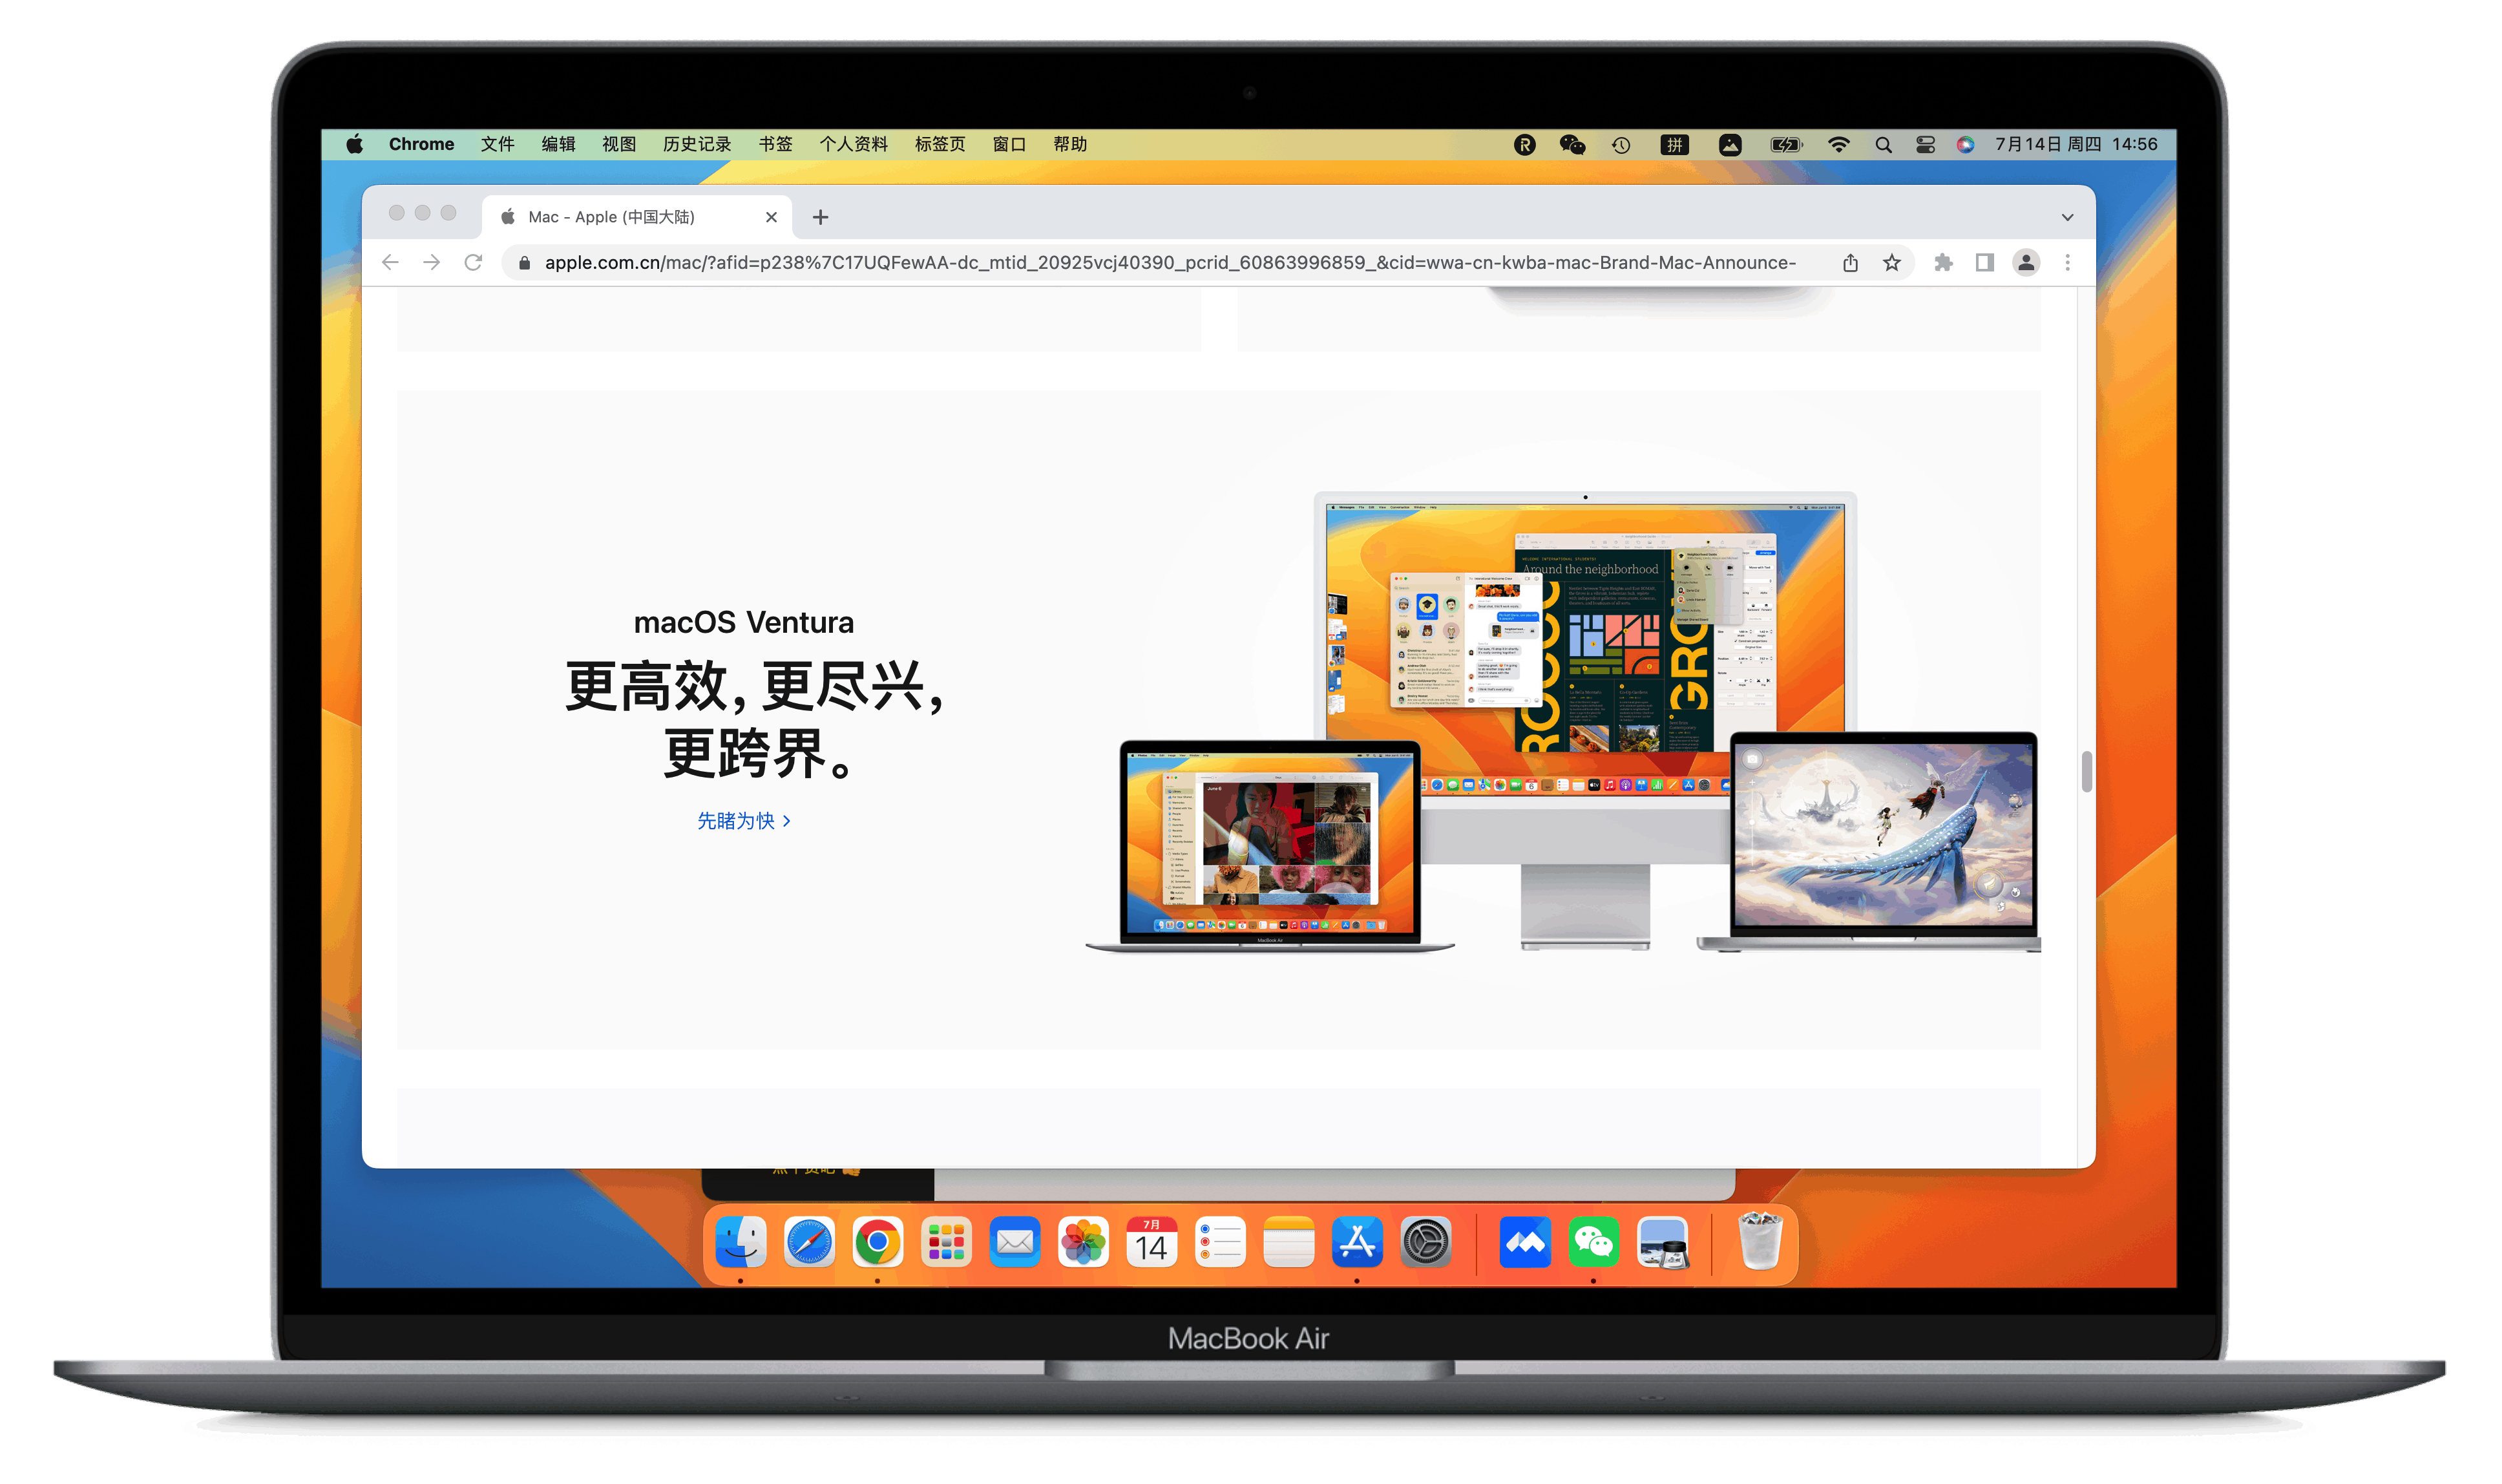The height and width of the screenshot is (1484, 2502).
Task: Click the 更高效, 更尽兴, 更跨界 headline
Action: tap(755, 719)
